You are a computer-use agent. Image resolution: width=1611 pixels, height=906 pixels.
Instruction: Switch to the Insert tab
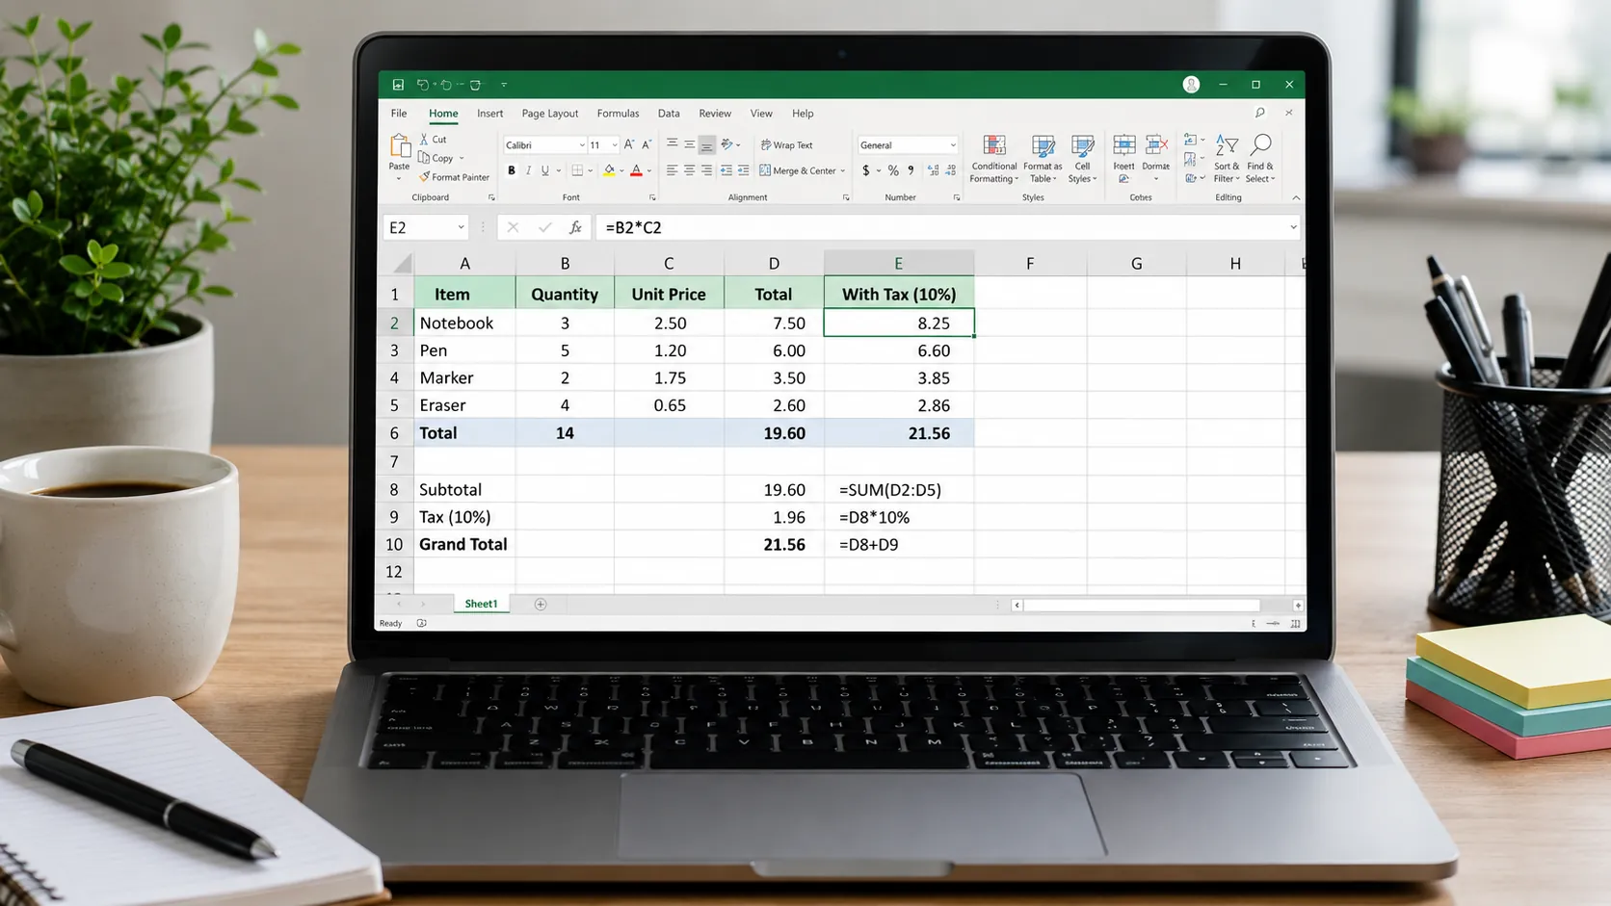click(489, 114)
